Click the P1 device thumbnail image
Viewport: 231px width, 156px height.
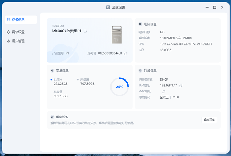pyautogui.click(x=117, y=35)
